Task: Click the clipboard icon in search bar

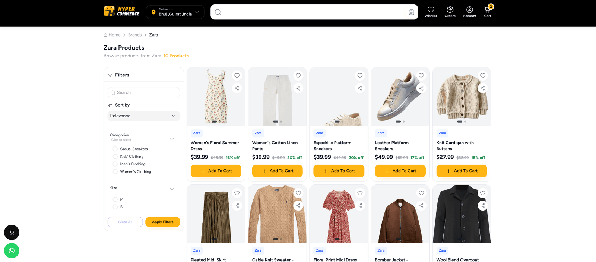Action: 411,12
